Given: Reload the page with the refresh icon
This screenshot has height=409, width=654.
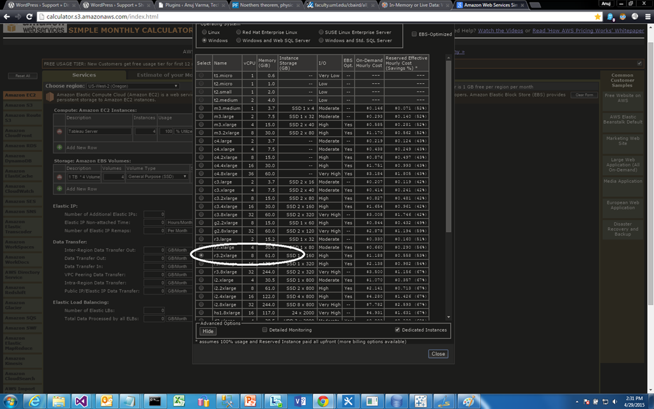Looking at the screenshot, I should point(29,17).
